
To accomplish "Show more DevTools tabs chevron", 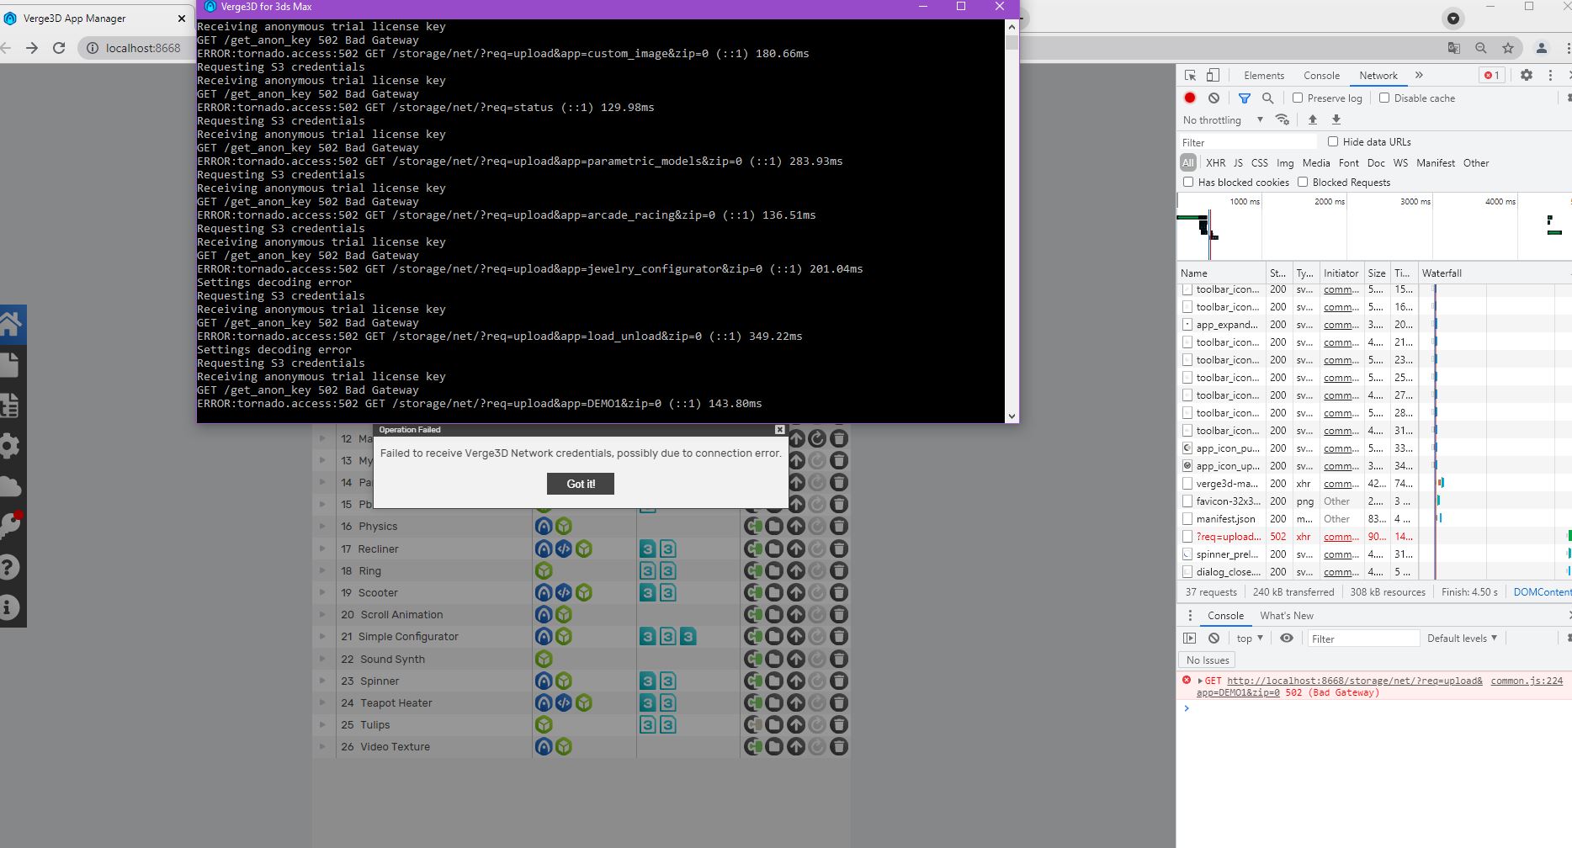I will pos(1419,75).
